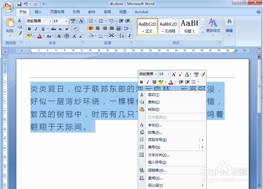The width and height of the screenshot is (263, 189).
Task: Grow font in mini toolbar
Action: click(x=174, y=74)
